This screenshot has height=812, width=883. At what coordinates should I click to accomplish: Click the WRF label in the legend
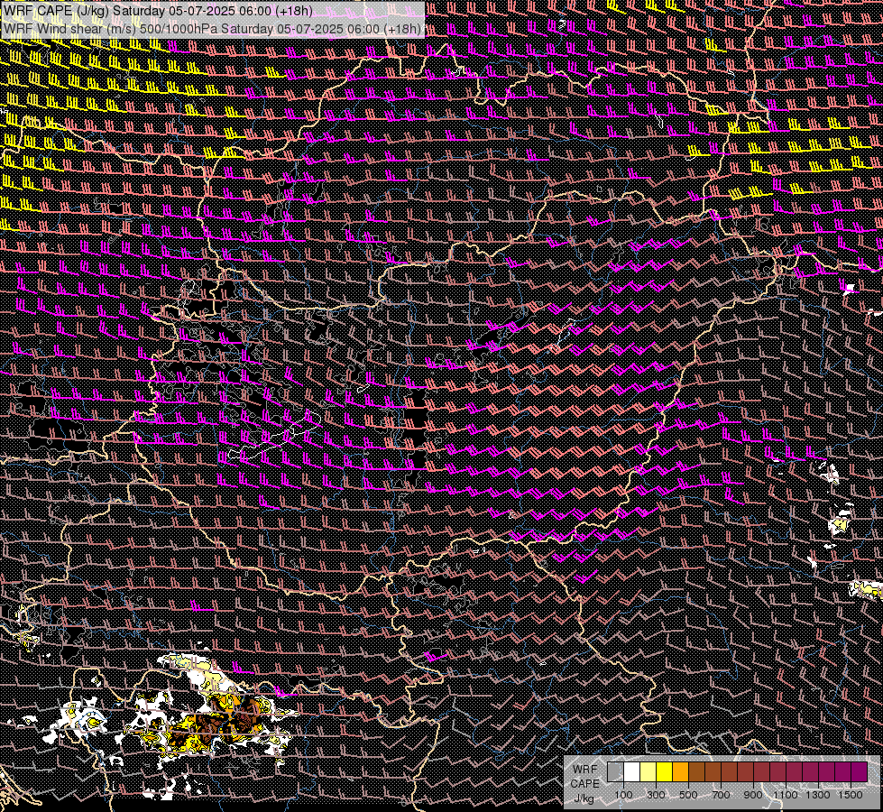click(x=584, y=770)
